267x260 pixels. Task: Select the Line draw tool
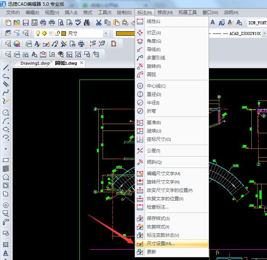click(x=6, y=68)
